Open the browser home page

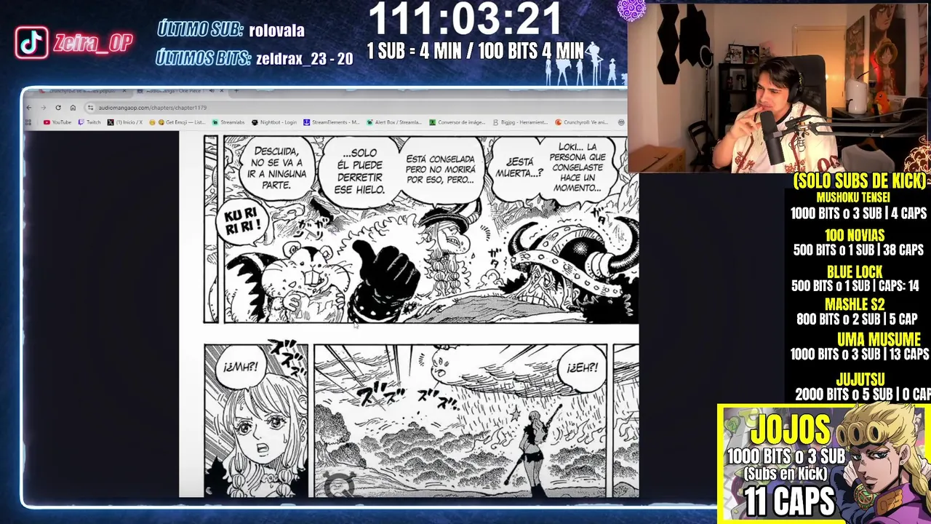click(73, 108)
